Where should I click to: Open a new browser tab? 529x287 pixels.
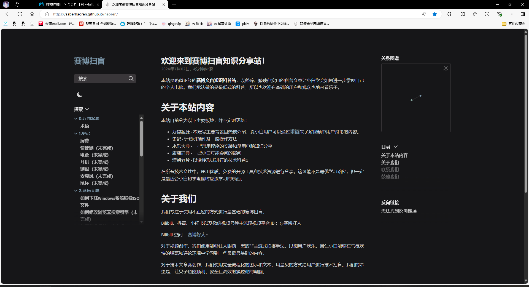[174, 4]
